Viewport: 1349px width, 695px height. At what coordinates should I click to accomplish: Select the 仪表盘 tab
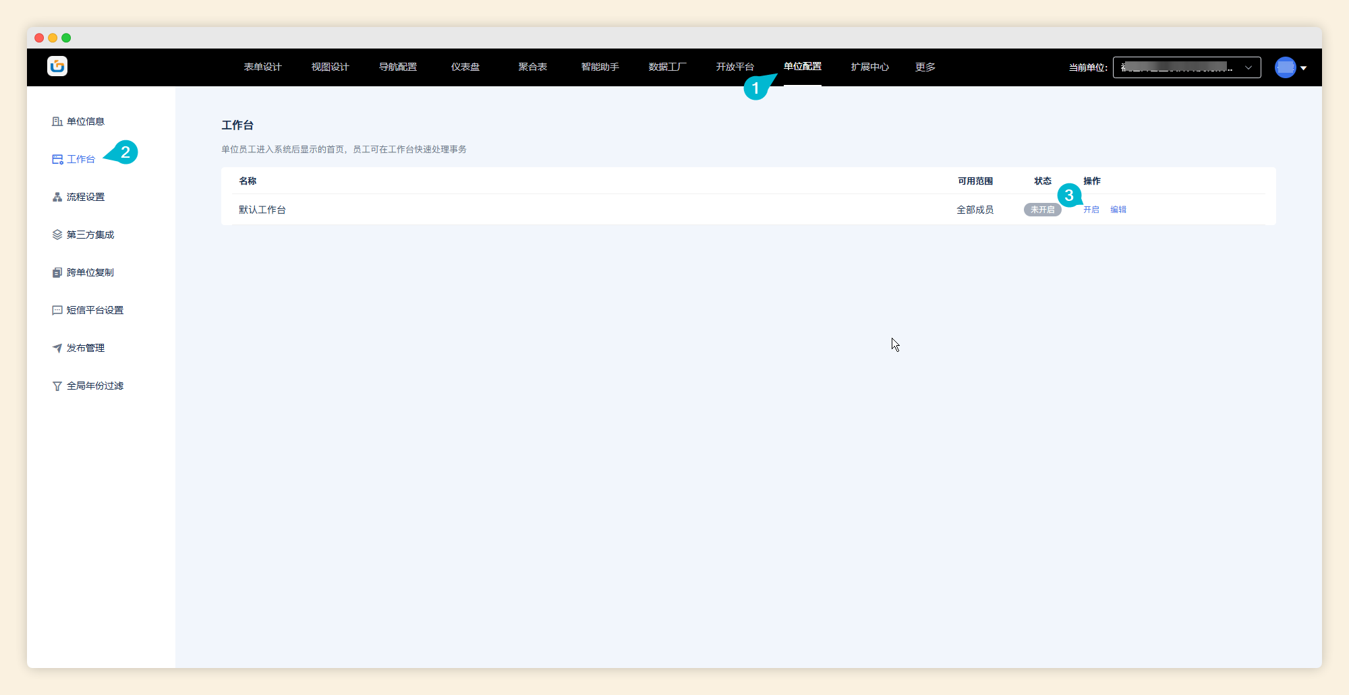point(465,67)
